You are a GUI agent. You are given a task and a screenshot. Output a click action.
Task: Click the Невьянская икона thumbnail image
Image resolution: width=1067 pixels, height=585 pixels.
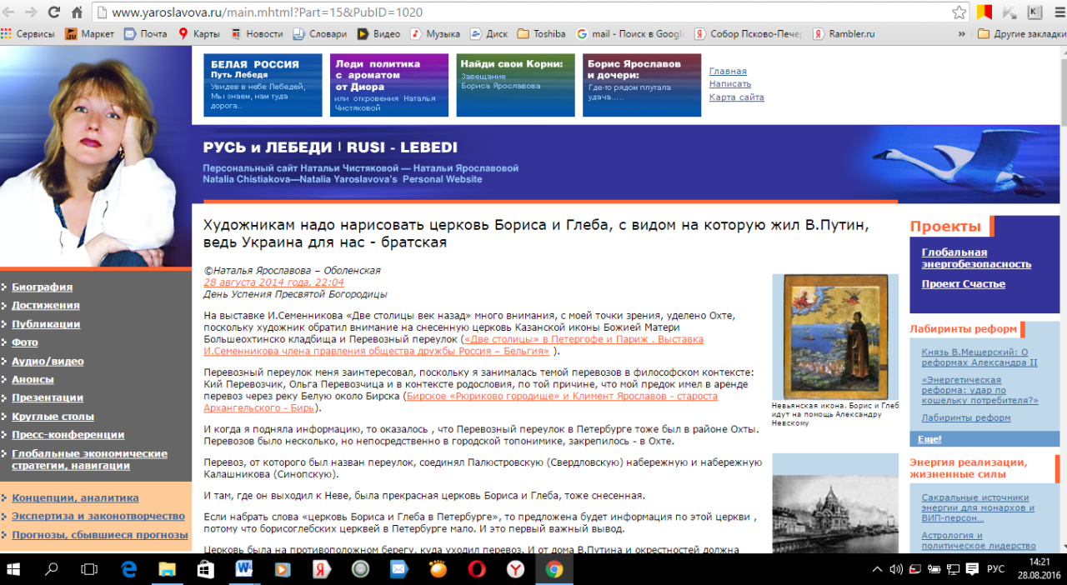834,337
